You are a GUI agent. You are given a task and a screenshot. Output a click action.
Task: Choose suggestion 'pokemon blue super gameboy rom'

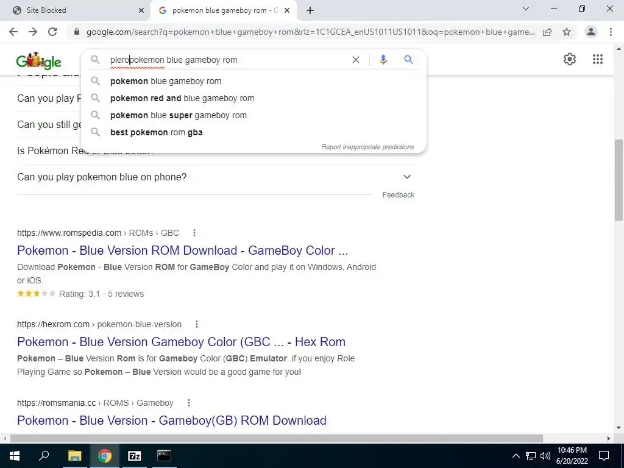[x=253, y=115]
